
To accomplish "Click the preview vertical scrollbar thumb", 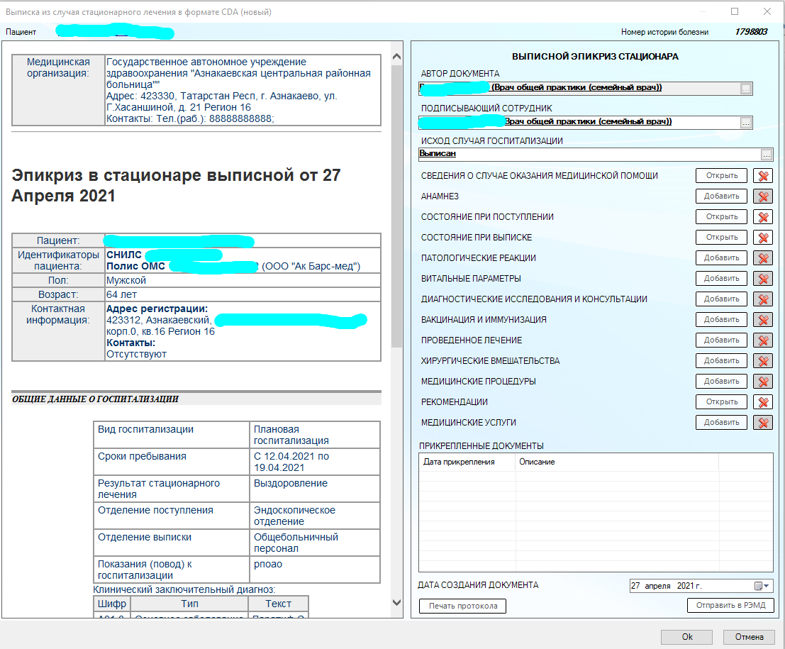I will 396,205.
